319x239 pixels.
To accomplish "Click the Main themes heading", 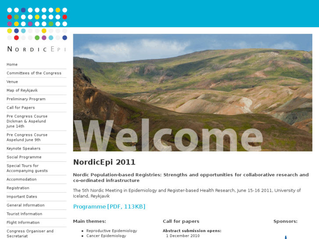I will 90,221.
